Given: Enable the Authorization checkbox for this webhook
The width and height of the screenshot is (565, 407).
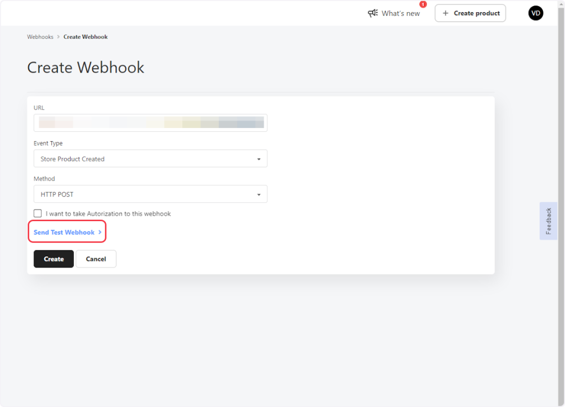Looking at the screenshot, I should [38, 213].
